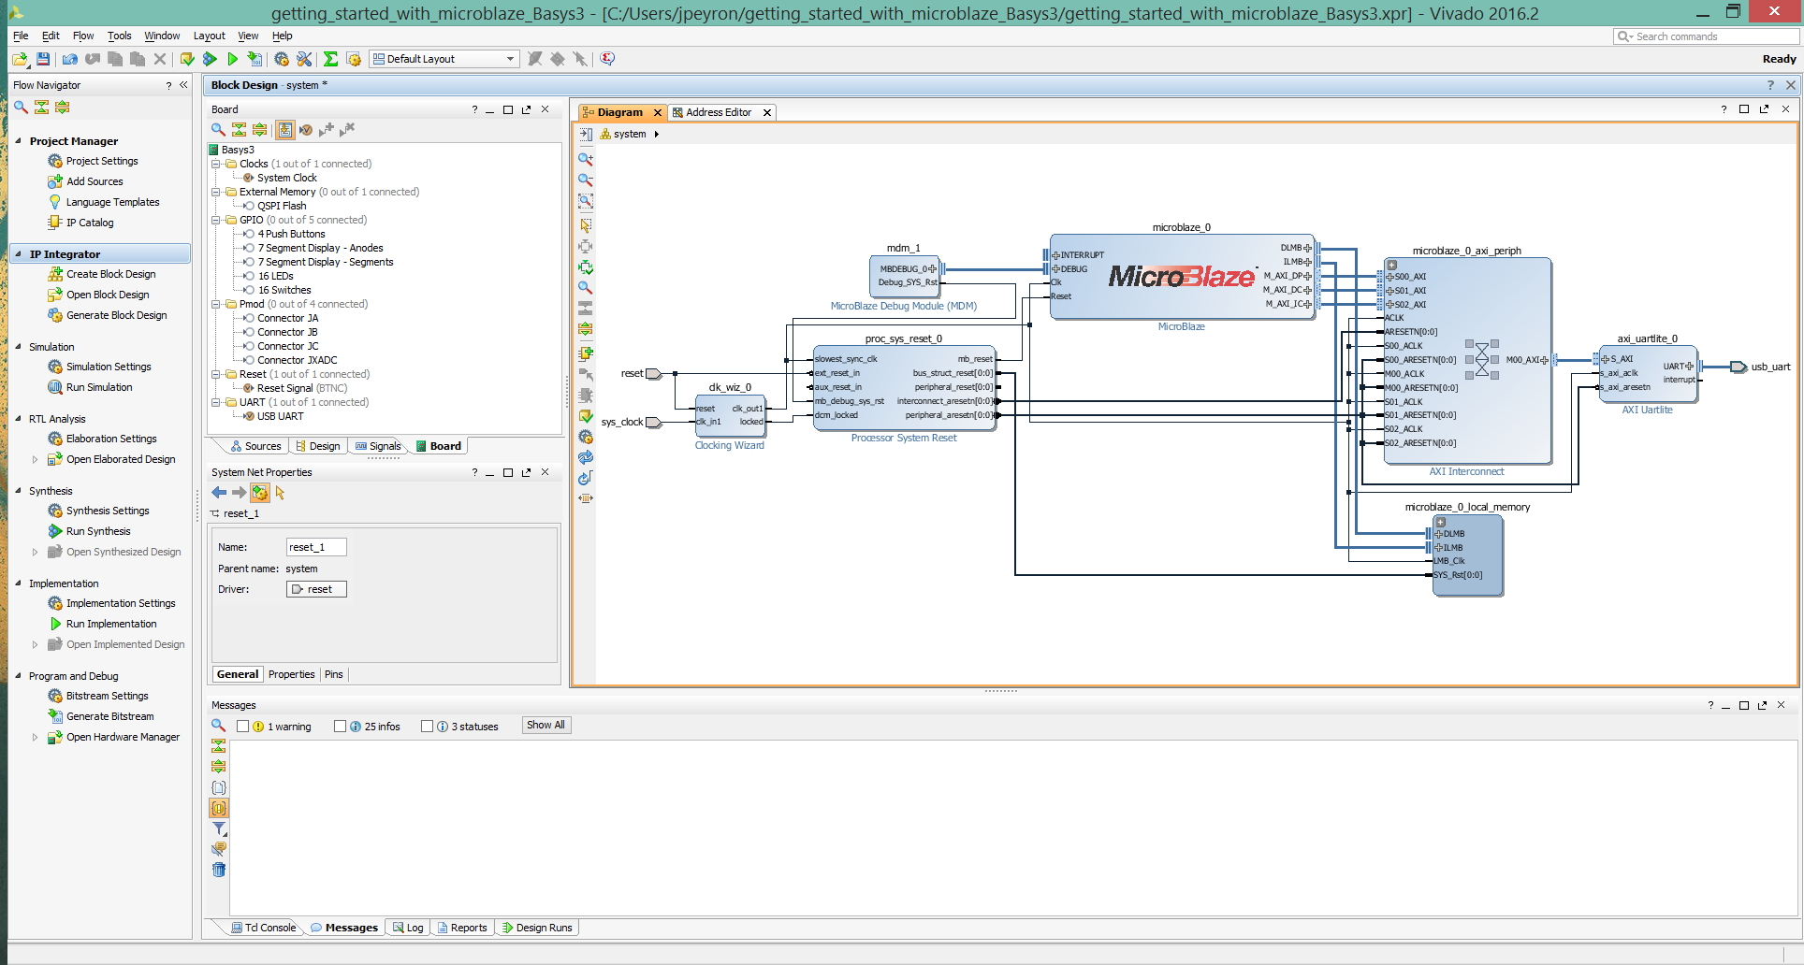Click the Run Synthesis toolbar icon
The width and height of the screenshot is (1804, 965).
pyautogui.click(x=210, y=59)
